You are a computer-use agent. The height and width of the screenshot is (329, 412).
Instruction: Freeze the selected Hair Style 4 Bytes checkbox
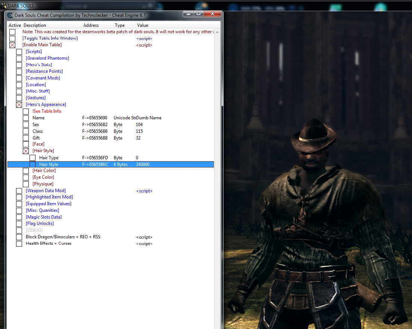(32, 164)
